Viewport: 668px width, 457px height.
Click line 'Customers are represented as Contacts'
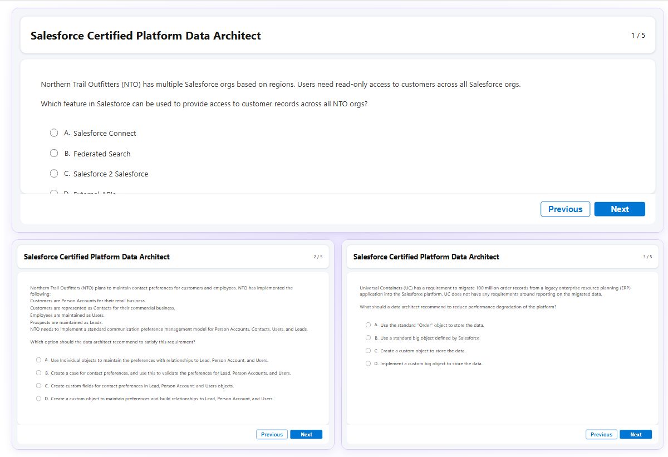point(102,308)
